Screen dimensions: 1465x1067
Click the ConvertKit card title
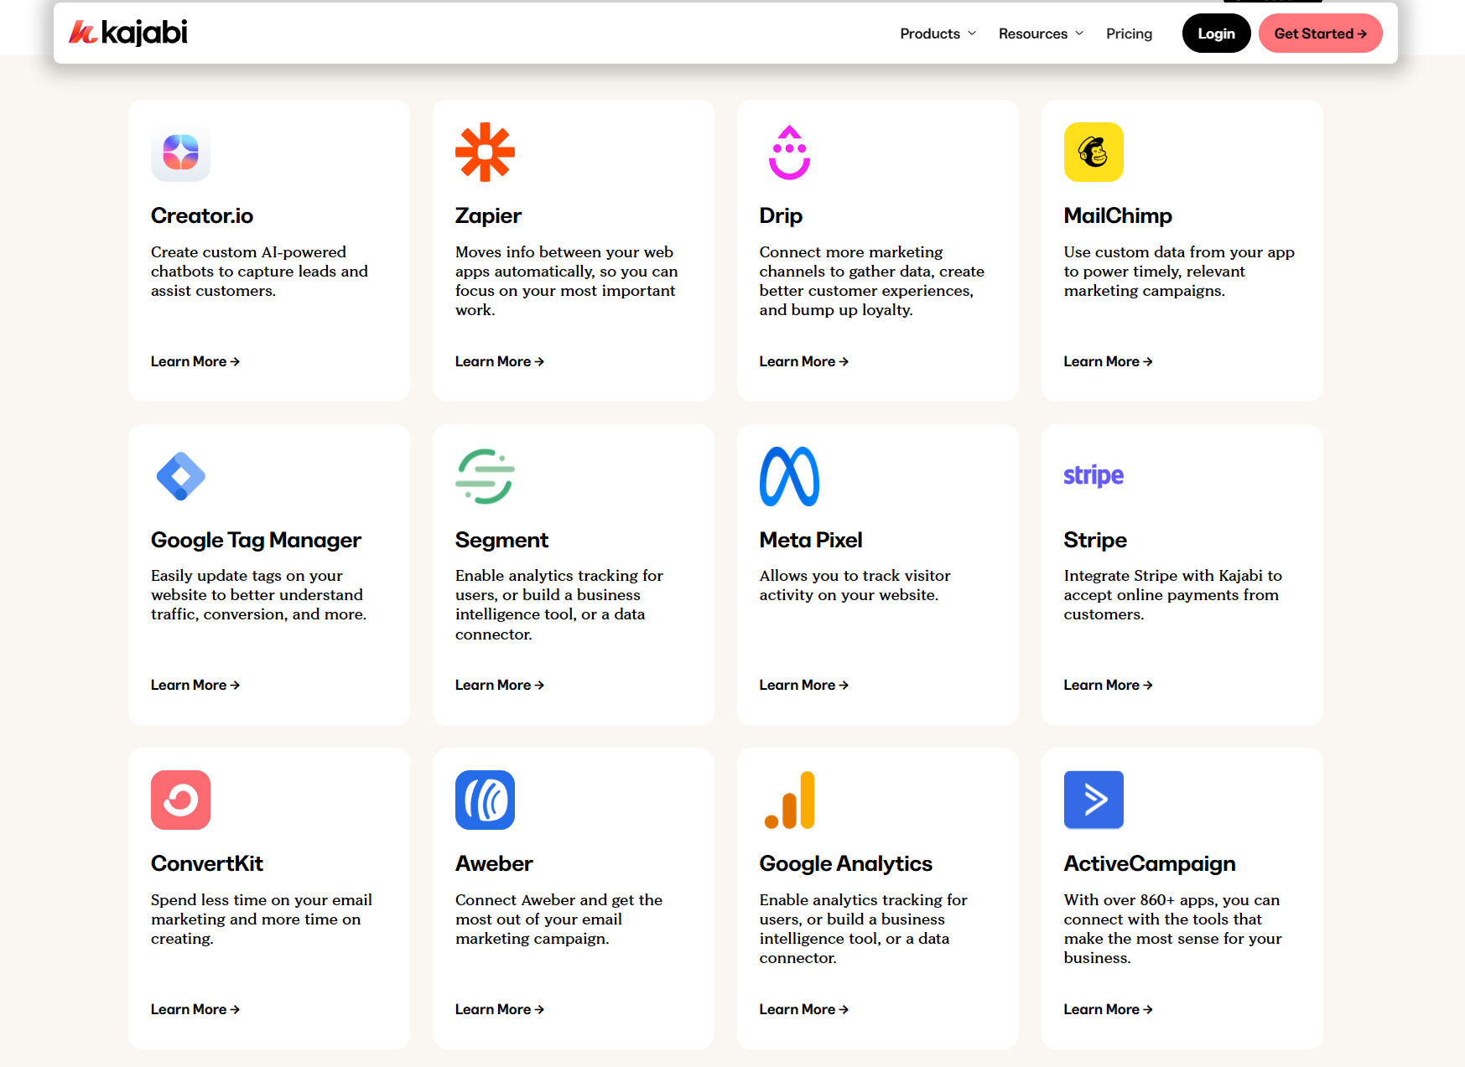pyautogui.click(x=207, y=863)
